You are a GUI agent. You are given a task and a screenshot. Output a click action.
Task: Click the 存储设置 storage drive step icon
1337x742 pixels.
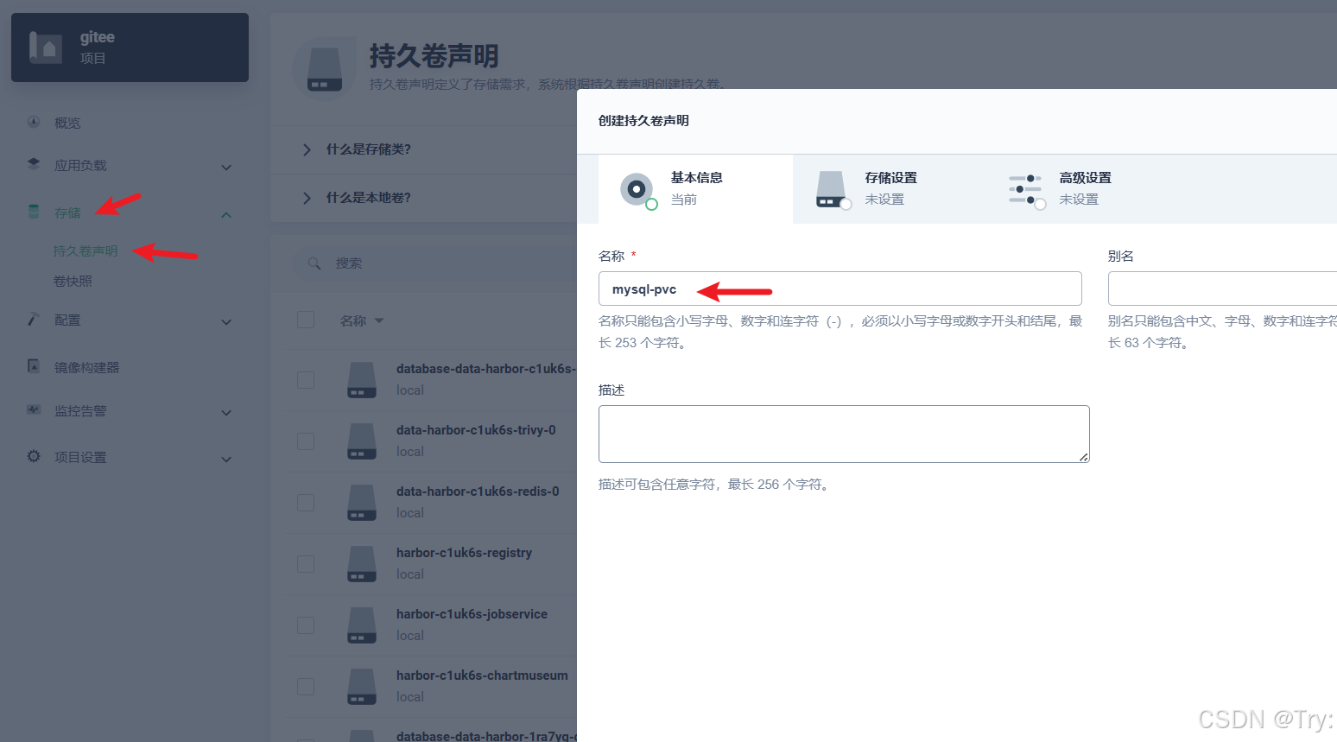coord(831,189)
